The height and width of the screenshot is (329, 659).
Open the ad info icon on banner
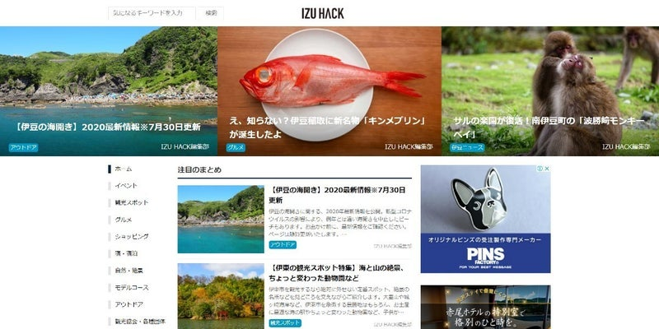click(540, 169)
